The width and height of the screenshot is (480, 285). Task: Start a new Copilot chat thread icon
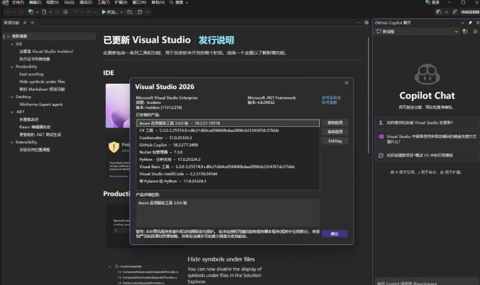(x=465, y=31)
